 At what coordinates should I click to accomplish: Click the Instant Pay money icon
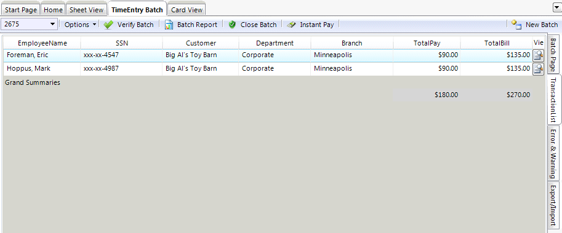[x=291, y=25]
